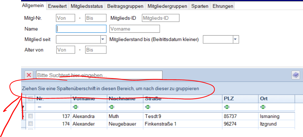Open the Ort column filter operator icon
This screenshot has height=137, width=303.
(262, 107)
